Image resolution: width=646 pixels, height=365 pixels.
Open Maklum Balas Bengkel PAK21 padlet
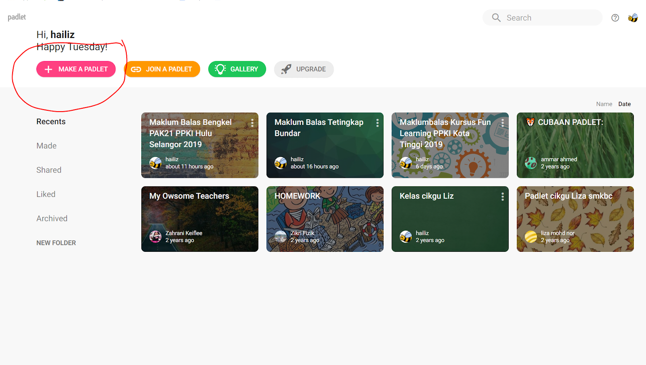(x=200, y=145)
